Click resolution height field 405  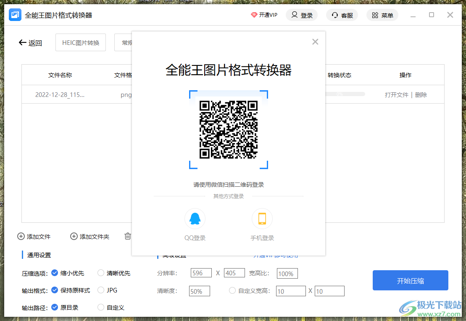234,273
